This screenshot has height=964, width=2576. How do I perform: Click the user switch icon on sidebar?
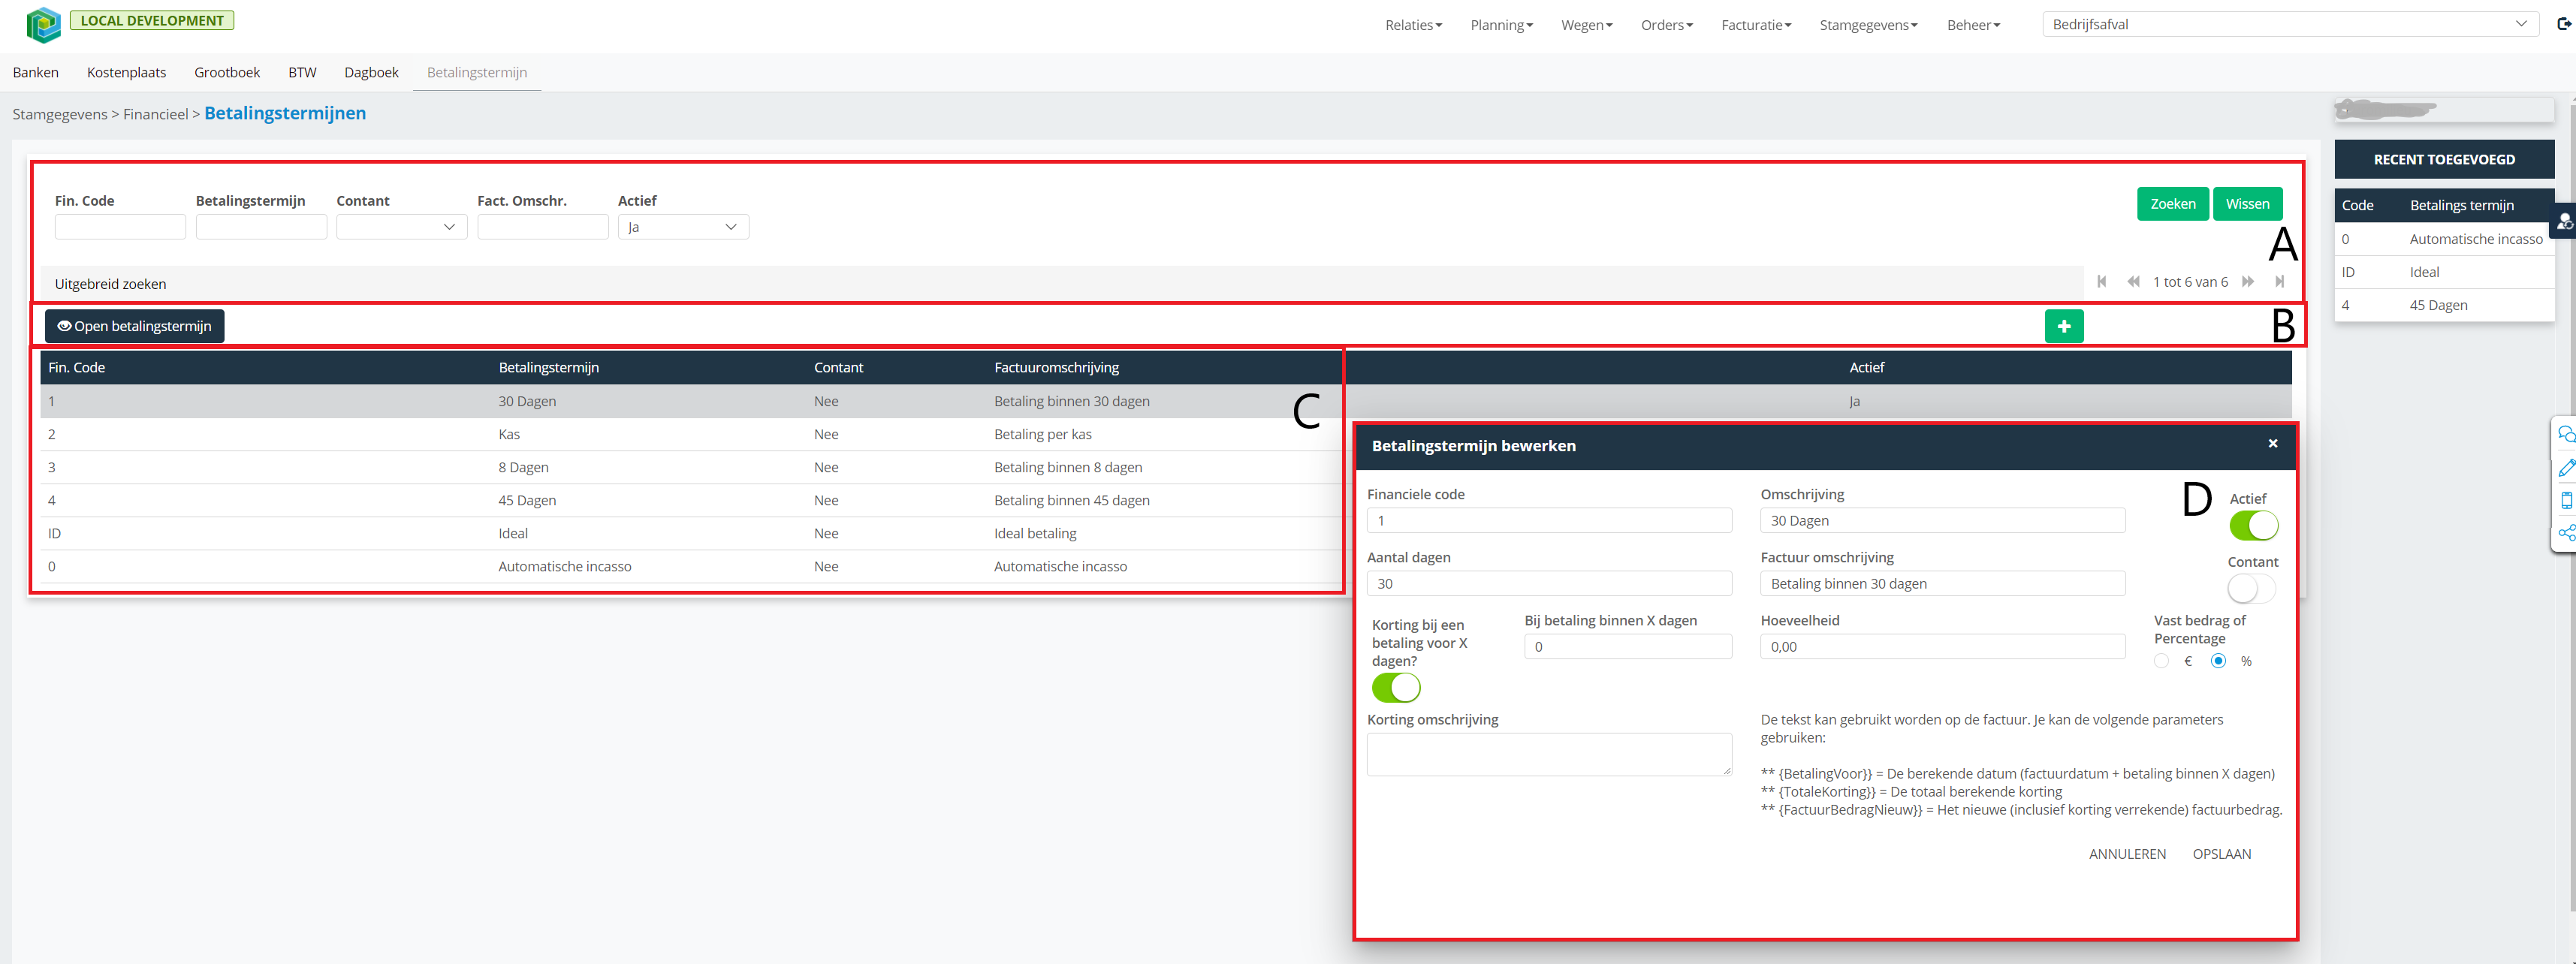point(2565,222)
